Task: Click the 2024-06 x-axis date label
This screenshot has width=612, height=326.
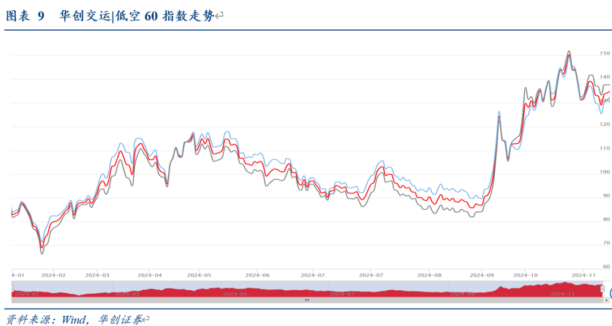Action: (x=257, y=275)
